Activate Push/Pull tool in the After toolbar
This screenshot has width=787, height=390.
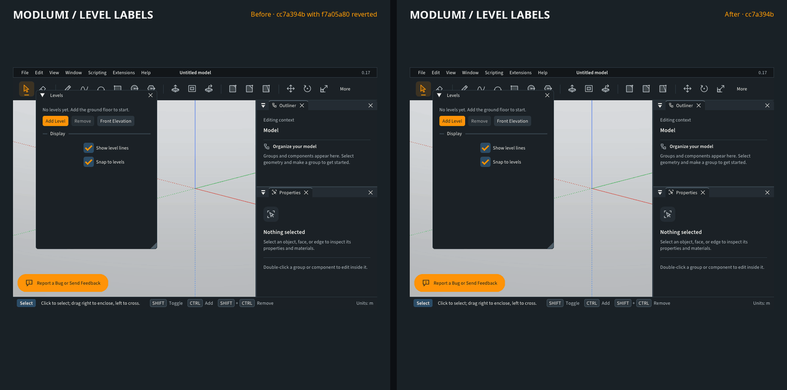click(572, 89)
